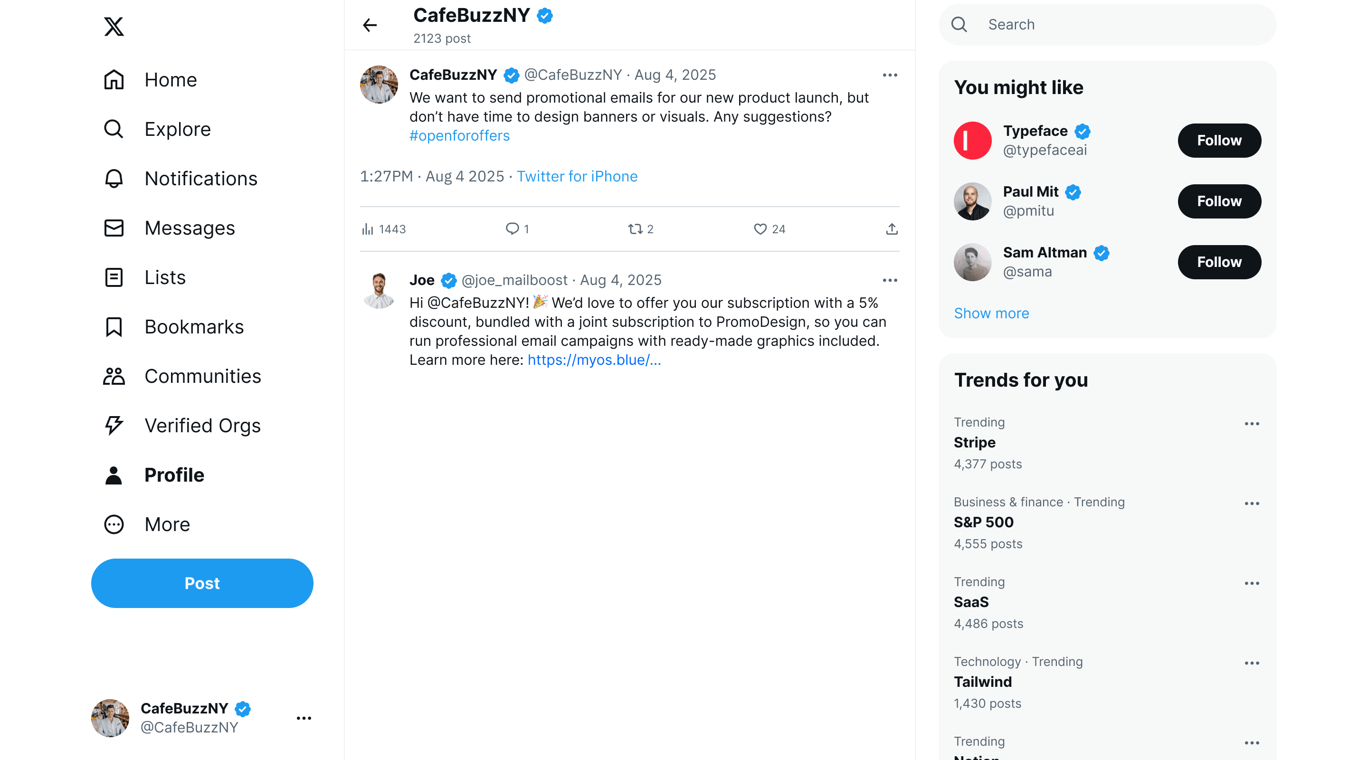
Task: Open Notifications from the sidebar
Action: (x=201, y=179)
